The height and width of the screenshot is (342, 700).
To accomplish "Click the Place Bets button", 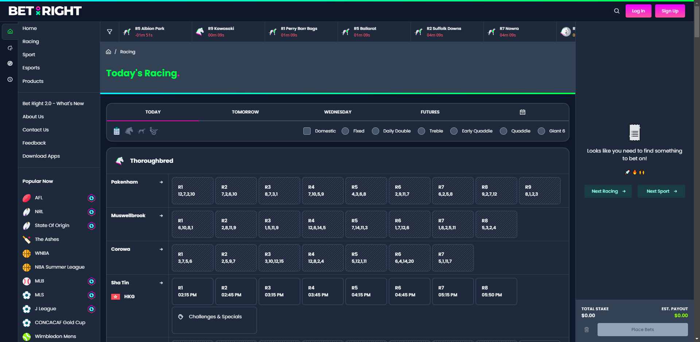I will coord(643,330).
